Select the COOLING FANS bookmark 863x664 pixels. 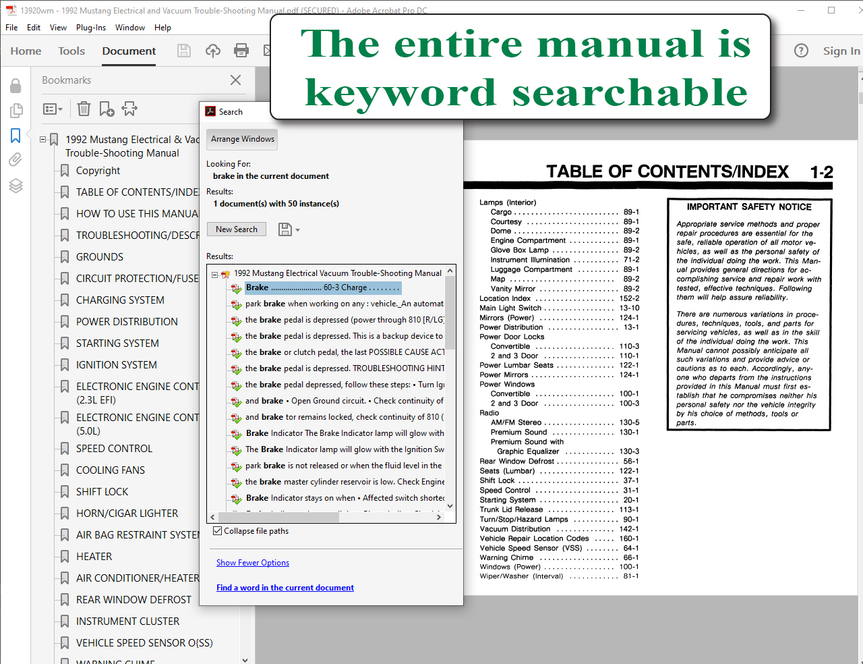point(111,470)
